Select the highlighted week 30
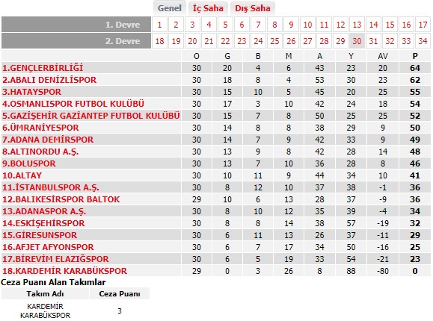The width and height of the screenshot is (433, 321). coord(357,41)
